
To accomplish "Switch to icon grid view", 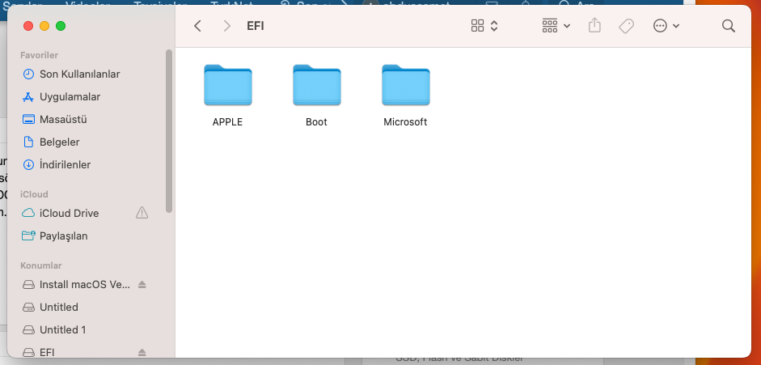I will tap(478, 26).
